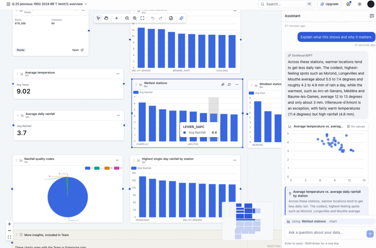Click the plus add-element toolbar icon
376x248 pixels.
pos(116,18)
